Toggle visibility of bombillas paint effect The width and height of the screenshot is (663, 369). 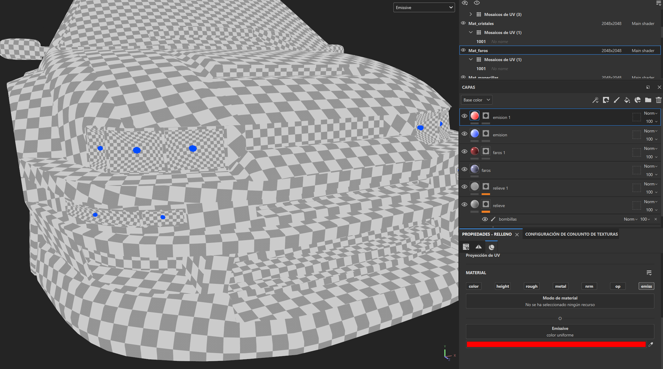[485, 219]
